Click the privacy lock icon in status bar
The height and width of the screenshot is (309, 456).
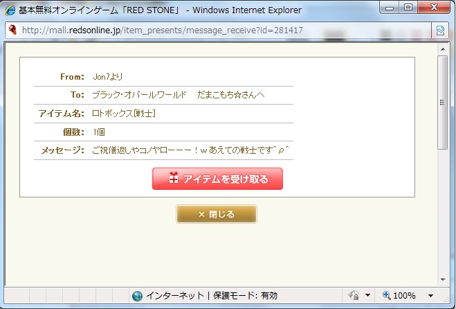[354, 295]
